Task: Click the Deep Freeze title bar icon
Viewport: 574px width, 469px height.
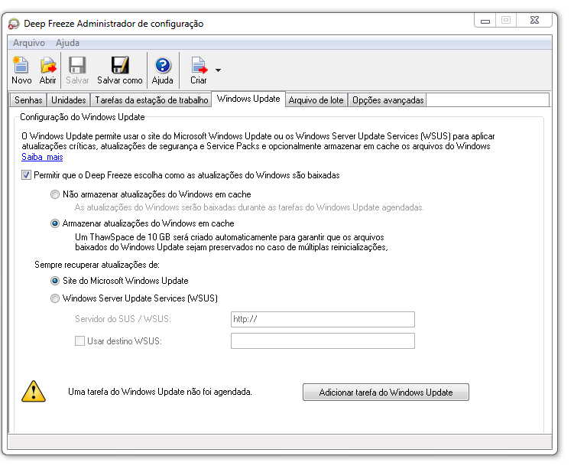Action: pyautogui.click(x=14, y=24)
